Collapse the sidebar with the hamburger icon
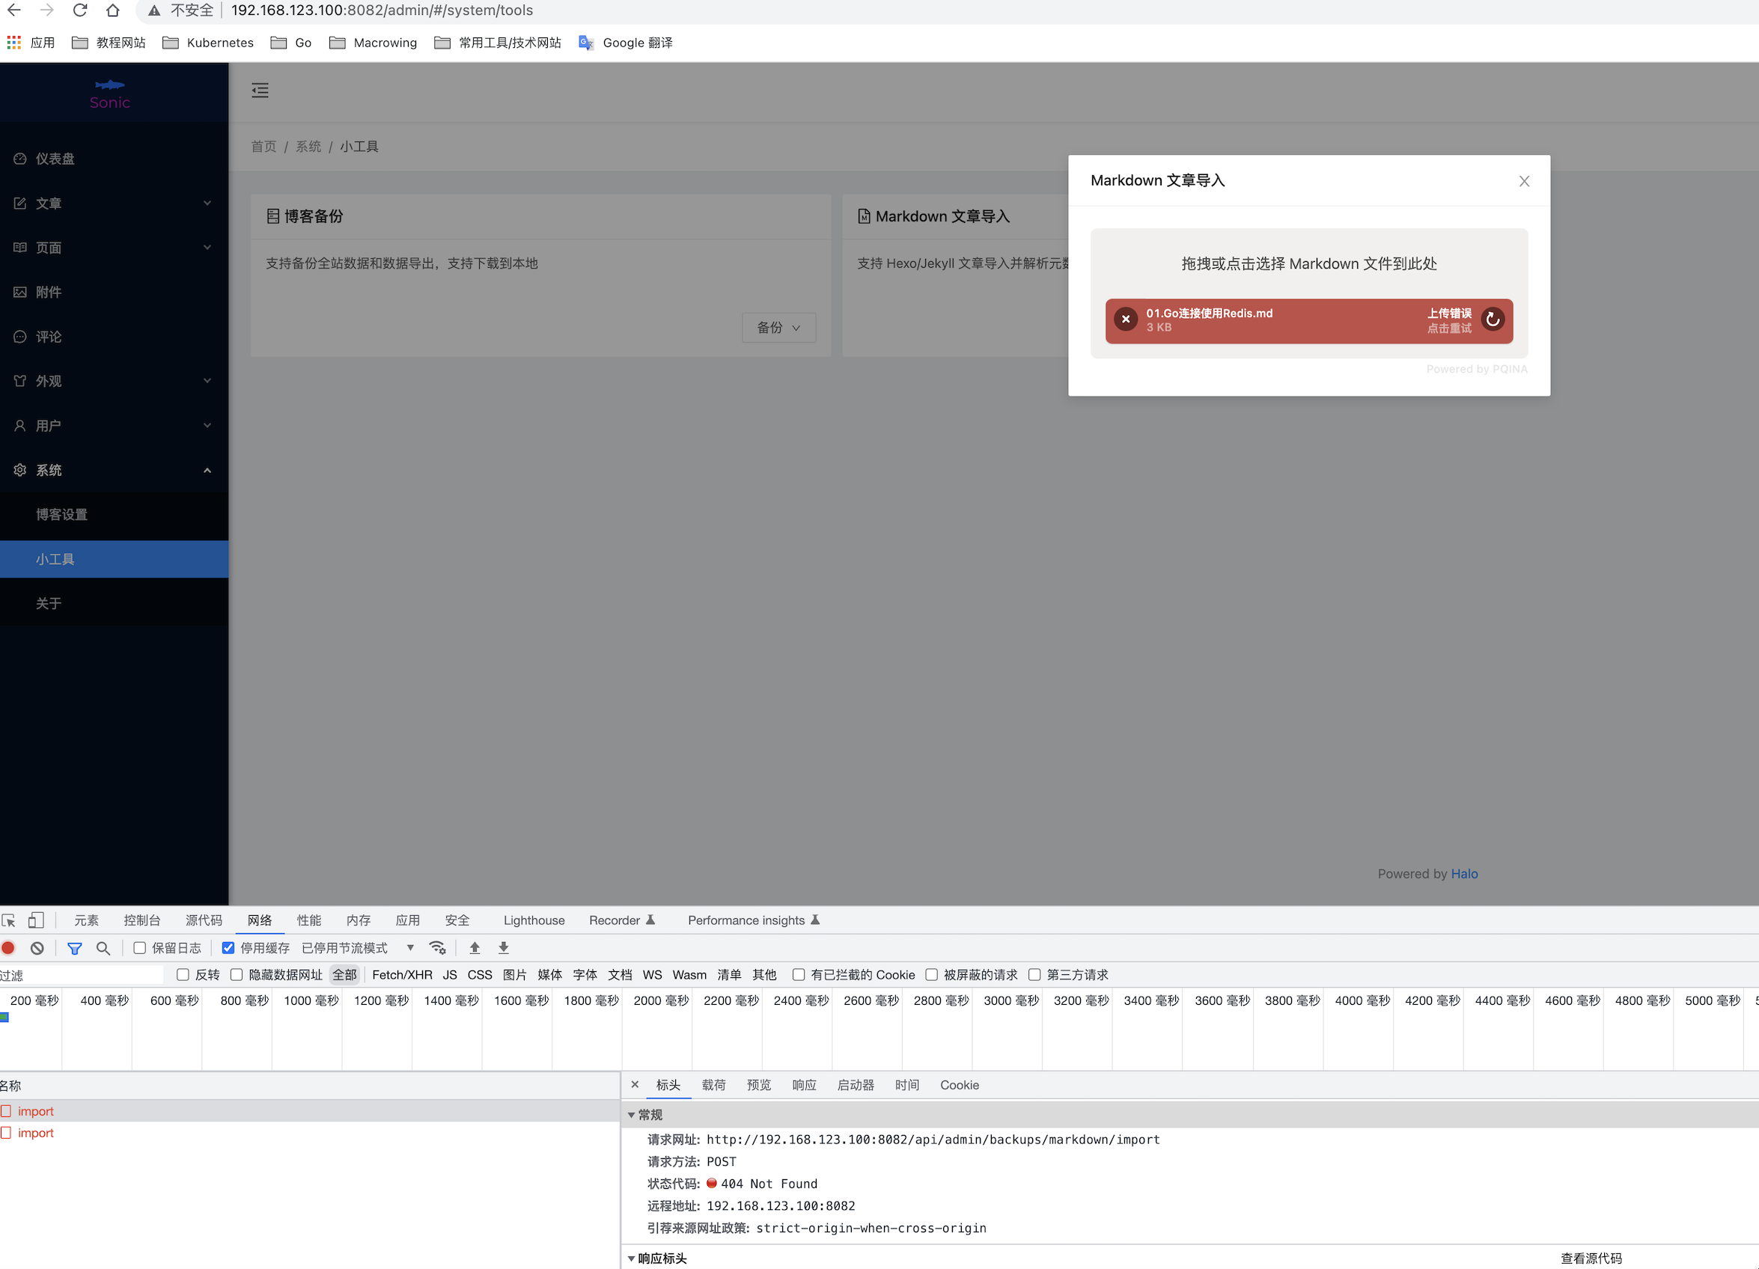This screenshot has width=1759, height=1269. (x=260, y=91)
